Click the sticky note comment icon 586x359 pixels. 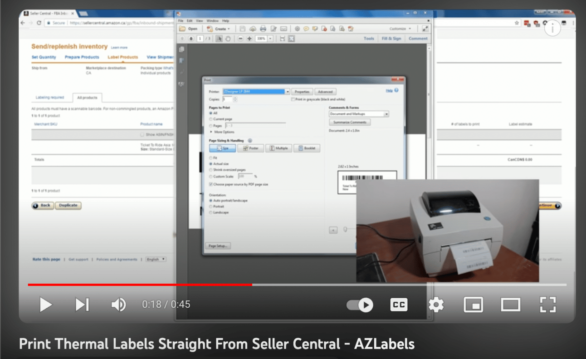point(306,29)
